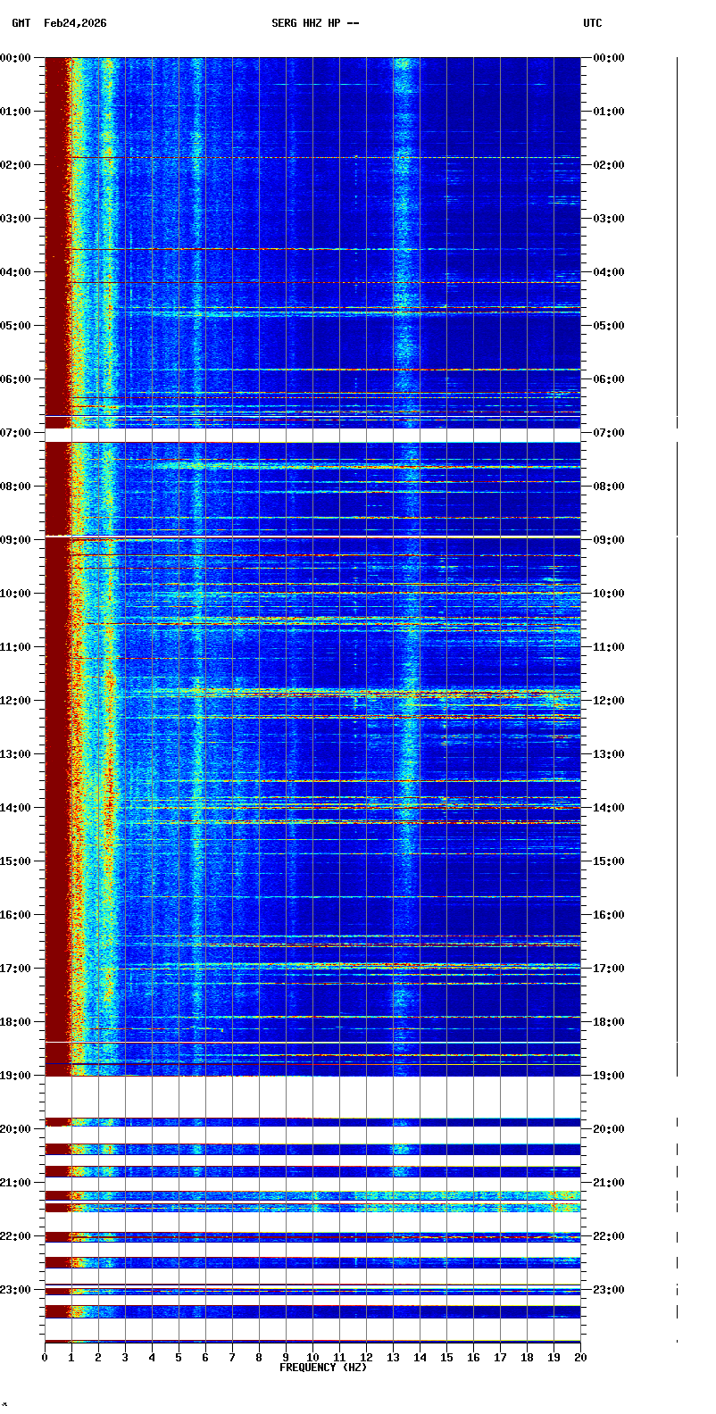This screenshot has height=1414, width=716.
Task: Click the 0 Hz tick label on frequency axis
Action: pos(45,1358)
